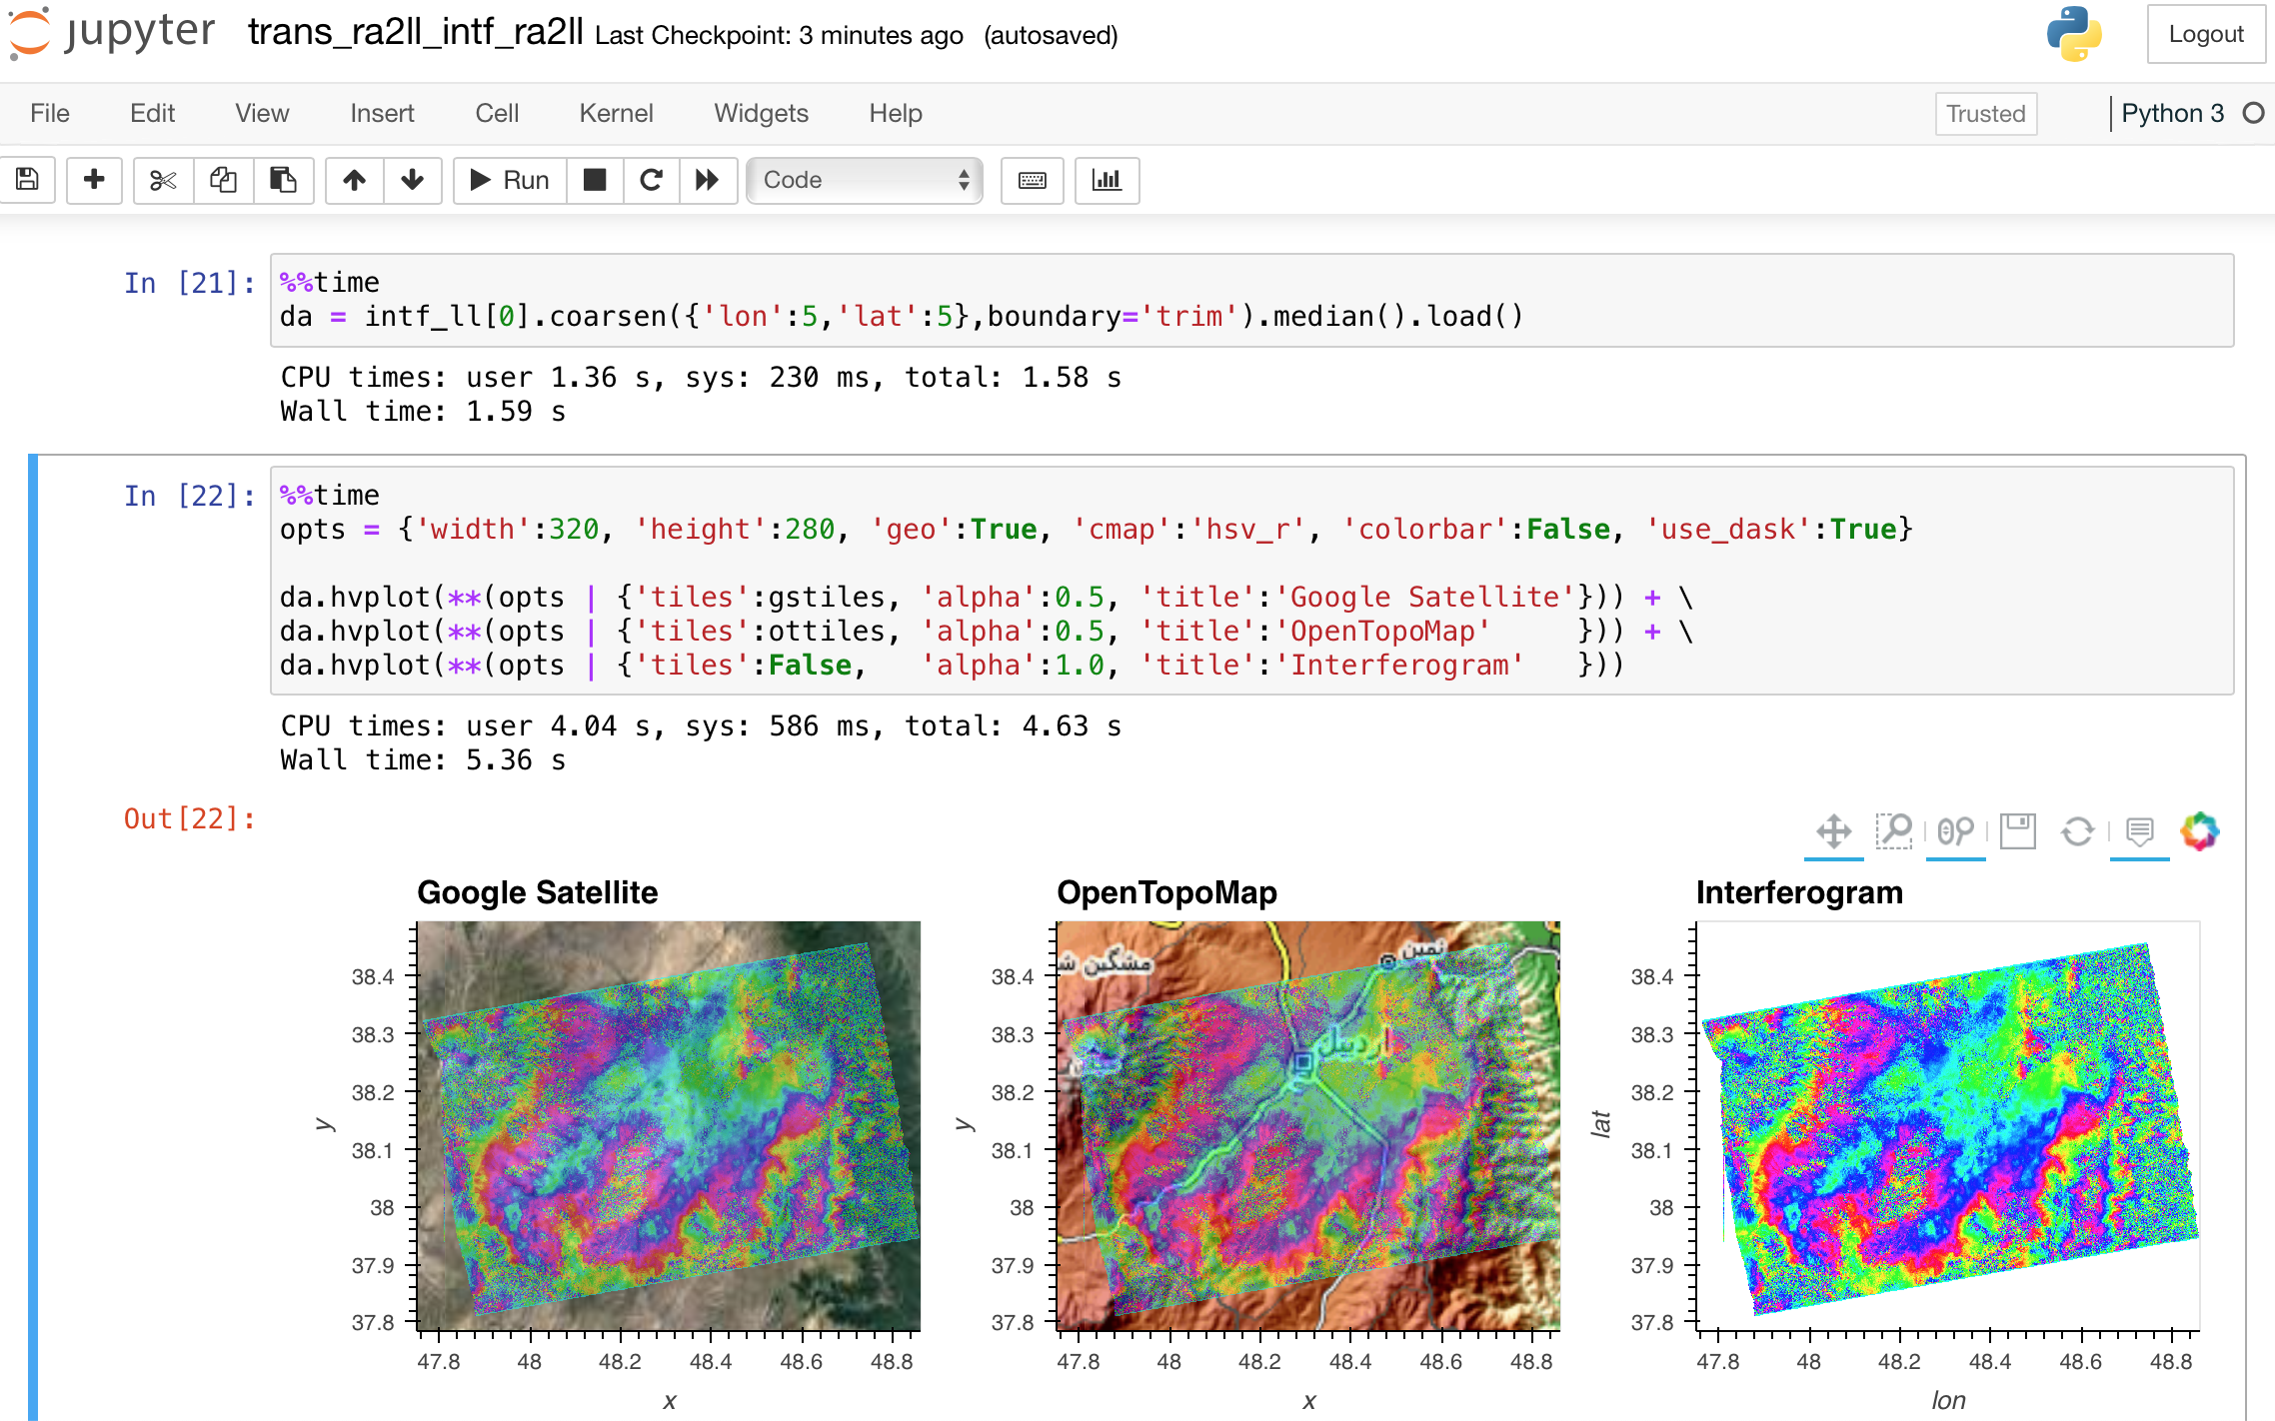The image size is (2275, 1421).
Task: Cut the selected cell
Action: pos(163,181)
